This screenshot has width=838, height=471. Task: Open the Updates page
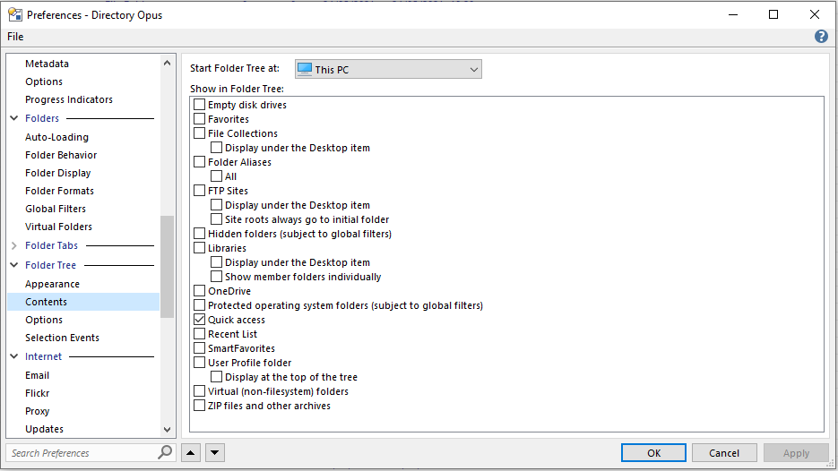tap(44, 429)
